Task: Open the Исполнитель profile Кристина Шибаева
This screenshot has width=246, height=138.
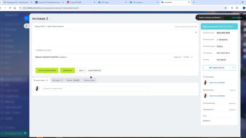Action: click(217, 96)
